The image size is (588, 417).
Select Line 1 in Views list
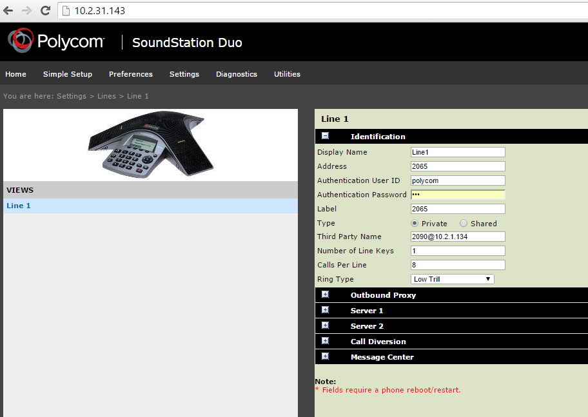(150, 206)
